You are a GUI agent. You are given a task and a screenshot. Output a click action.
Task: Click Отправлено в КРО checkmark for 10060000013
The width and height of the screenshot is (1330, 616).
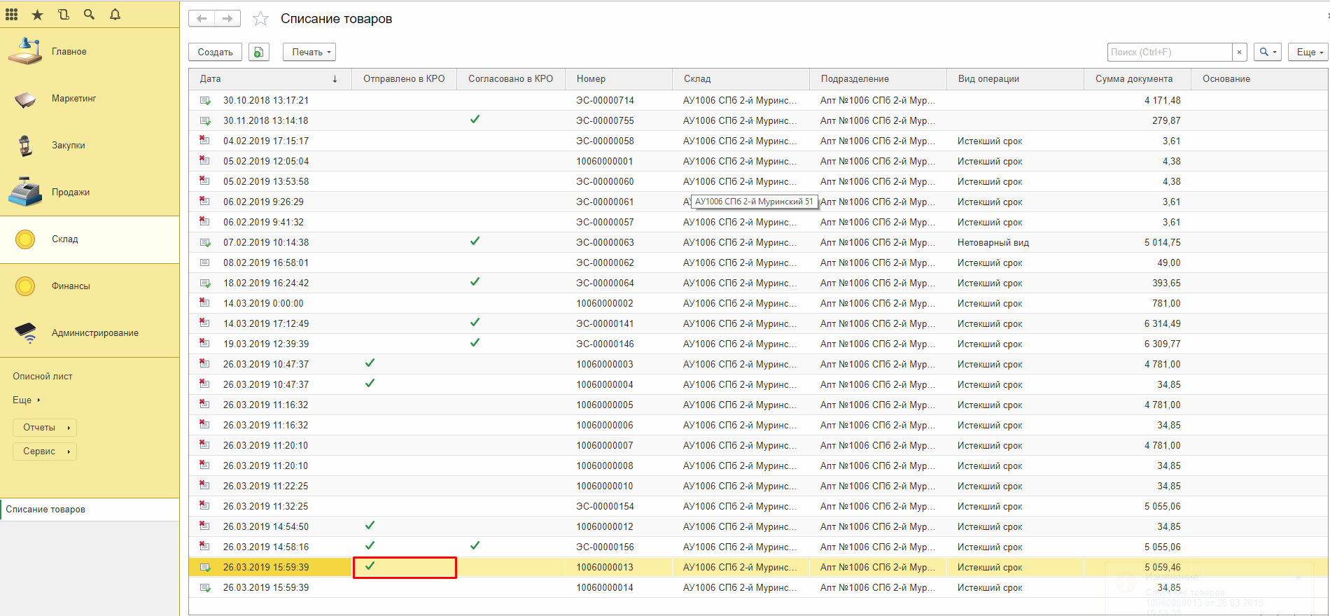click(x=370, y=566)
